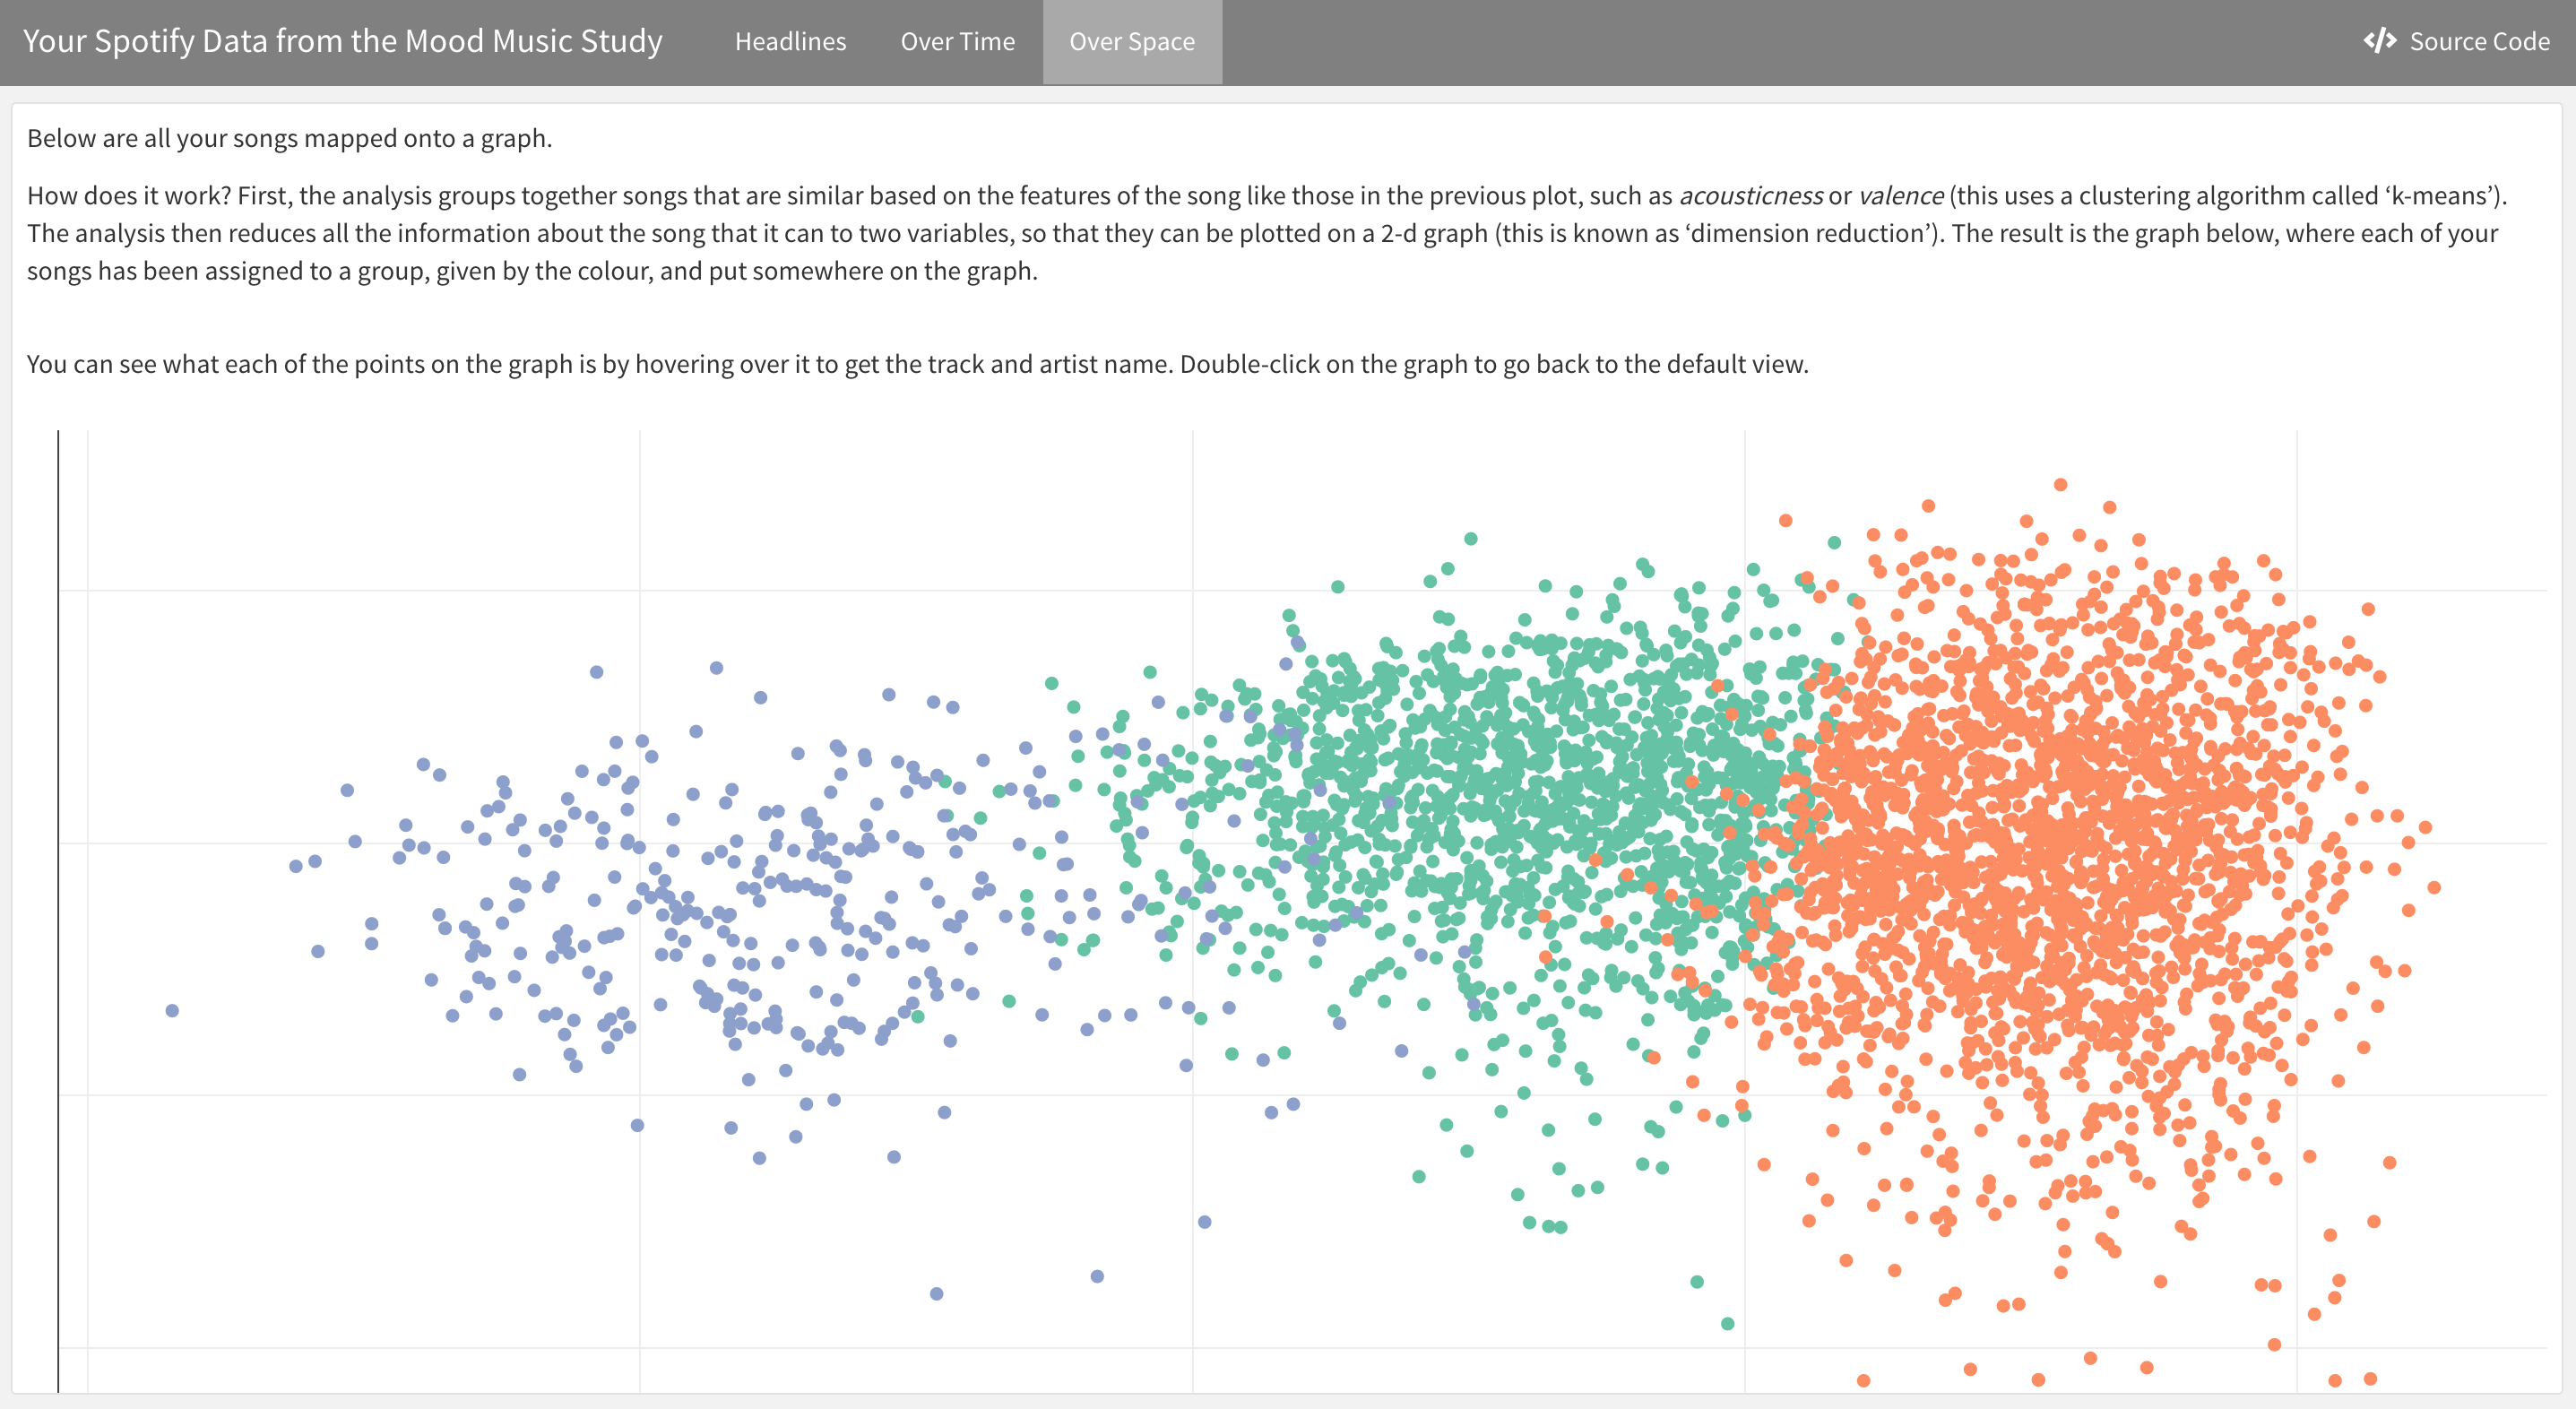2576x1409 pixels.
Task: Switch to the Headlines tab
Action: tap(790, 41)
